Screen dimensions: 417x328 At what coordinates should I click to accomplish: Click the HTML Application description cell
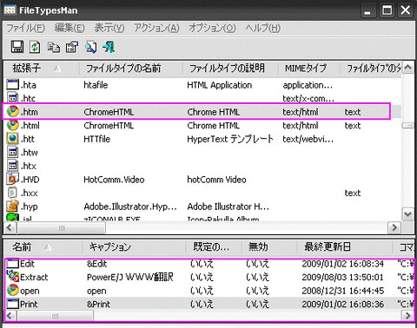tap(219, 85)
